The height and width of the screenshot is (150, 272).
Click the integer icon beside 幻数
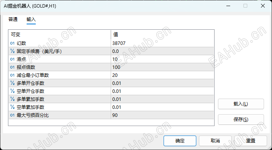[x=12, y=43]
